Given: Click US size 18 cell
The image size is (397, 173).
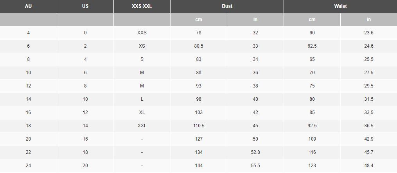Looking at the screenshot, I should (85, 152).
